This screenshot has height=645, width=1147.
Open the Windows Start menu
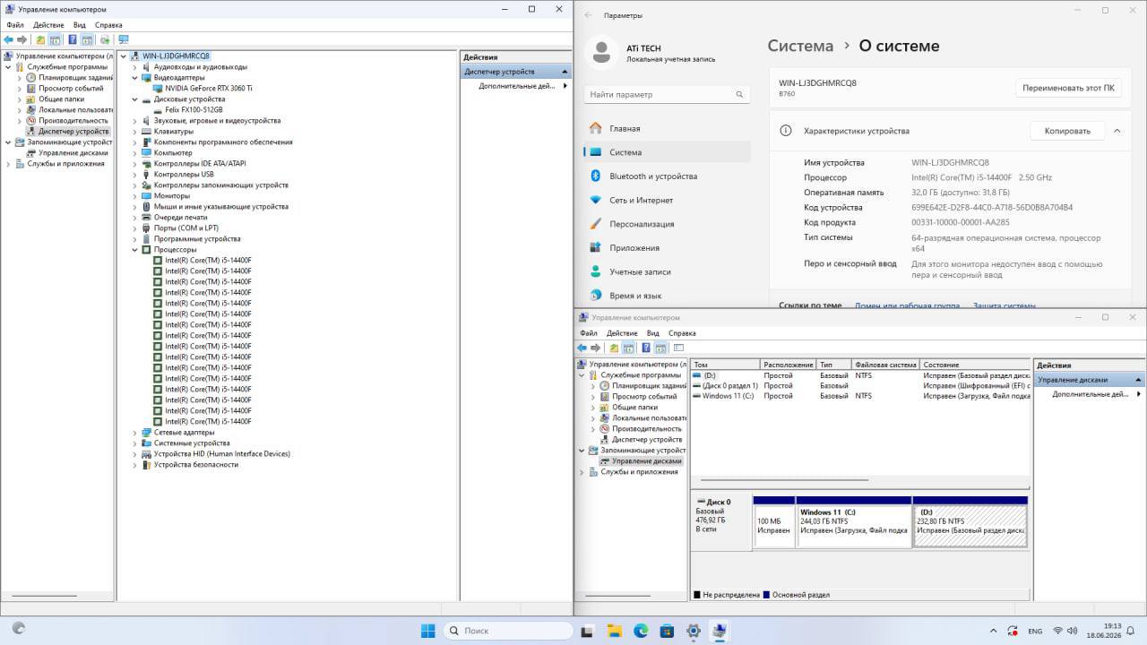point(428,631)
